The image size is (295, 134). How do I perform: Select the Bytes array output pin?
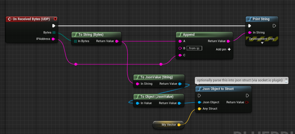pyautogui.click(x=54, y=33)
